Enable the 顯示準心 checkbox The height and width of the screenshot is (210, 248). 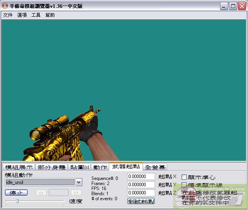184,177
